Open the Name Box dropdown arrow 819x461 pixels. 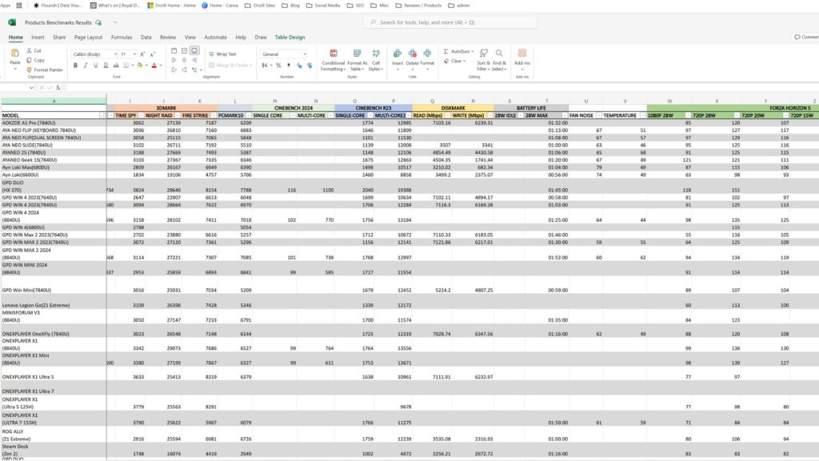(31, 87)
